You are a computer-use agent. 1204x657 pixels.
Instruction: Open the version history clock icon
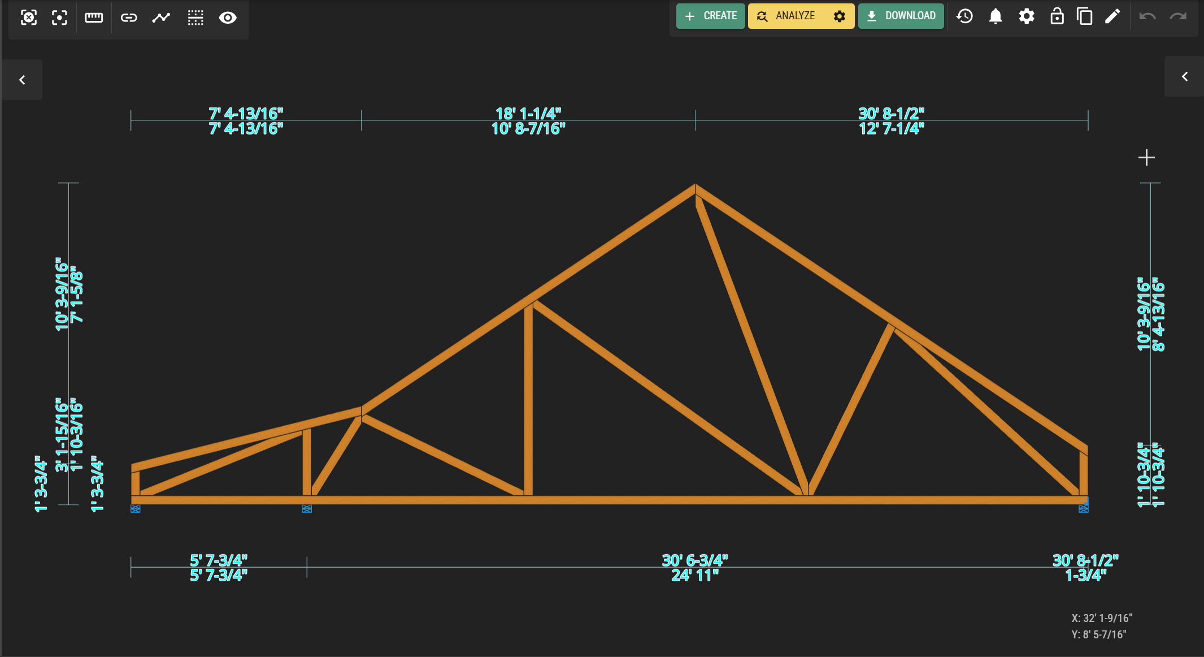[964, 16]
